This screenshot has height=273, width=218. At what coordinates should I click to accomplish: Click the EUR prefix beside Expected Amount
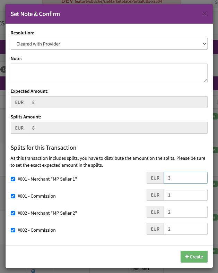[19, 102]
